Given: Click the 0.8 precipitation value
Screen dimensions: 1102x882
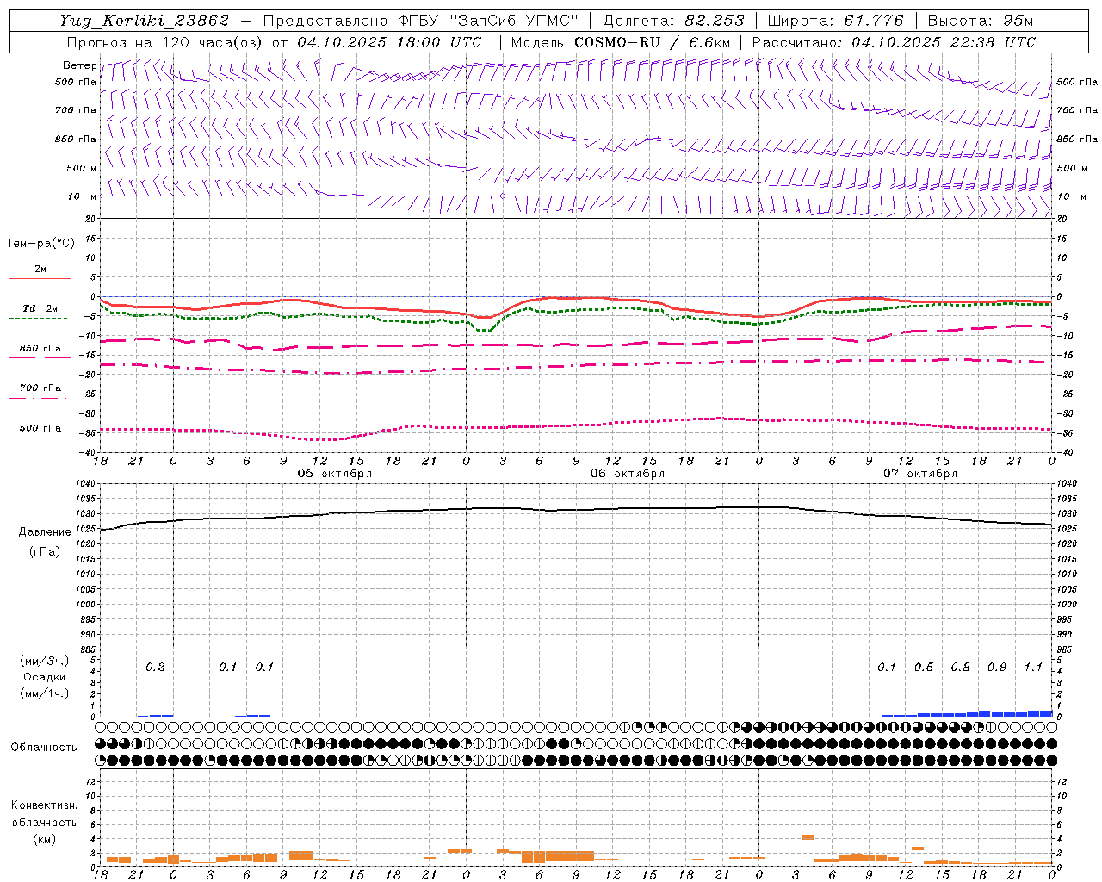Looking at the screenshot, I should (960, 668).
